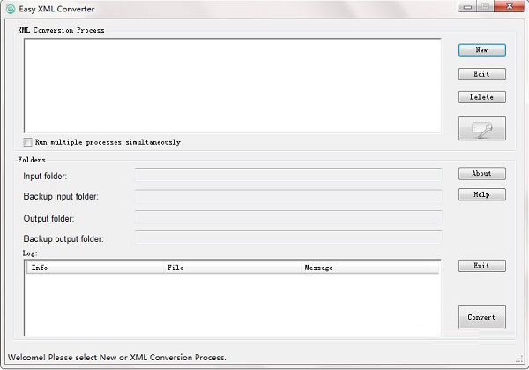This screenshot has height=370, width=529.
Task: Click the Input folder field
Action: 288,175
